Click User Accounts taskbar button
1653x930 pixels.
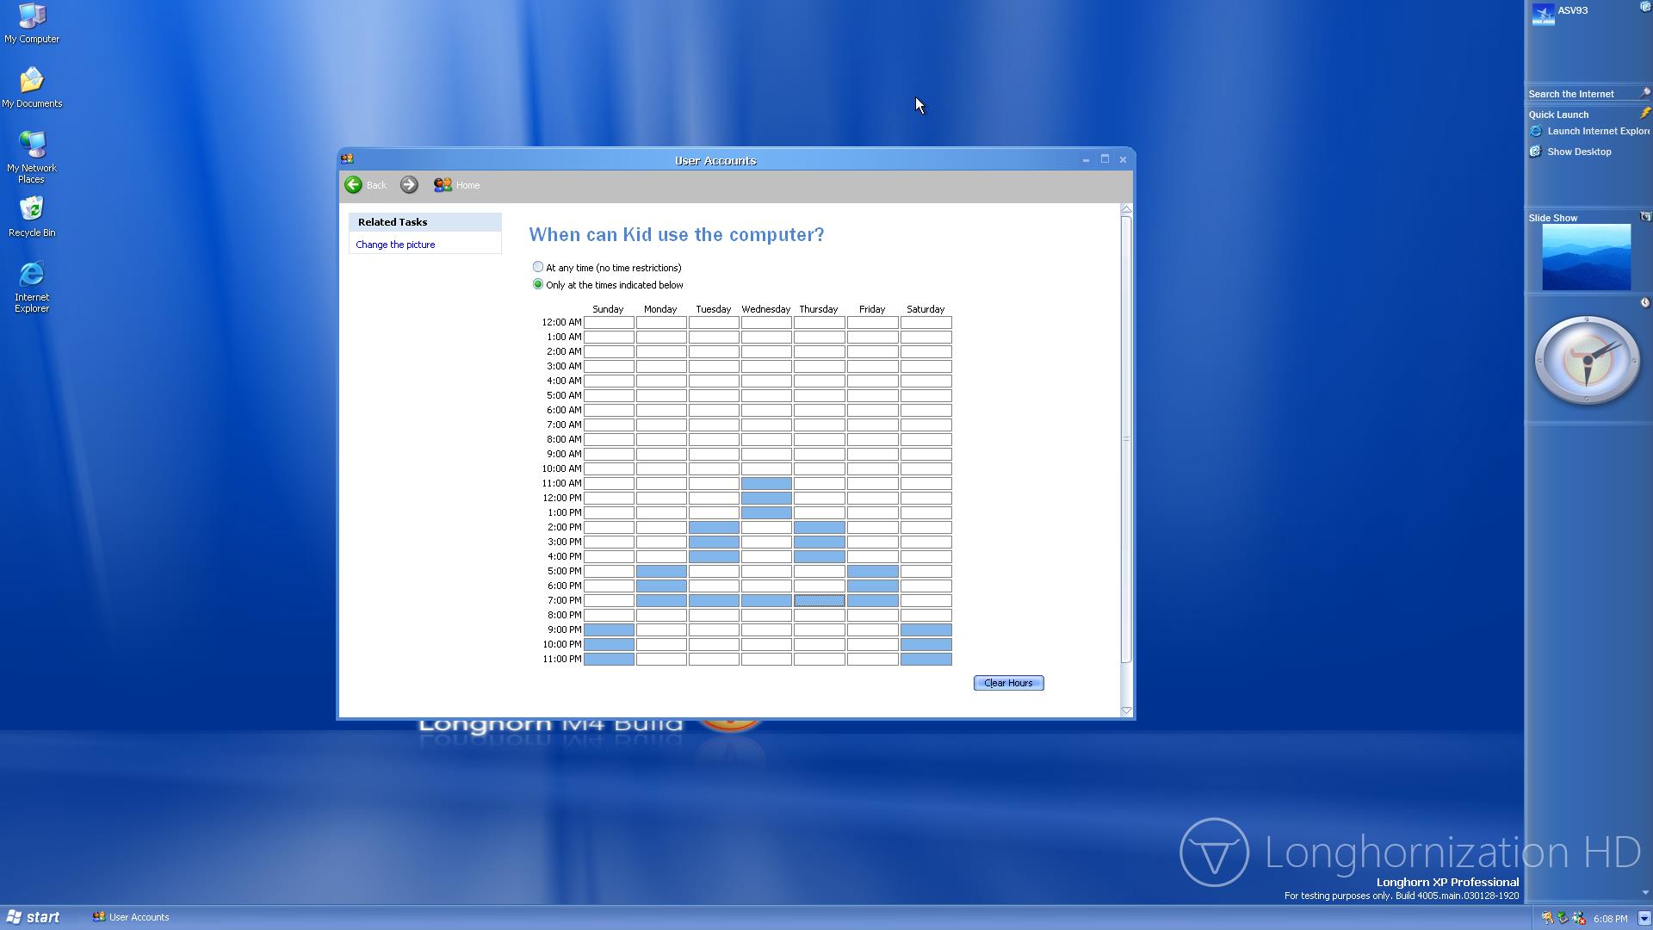131,917
